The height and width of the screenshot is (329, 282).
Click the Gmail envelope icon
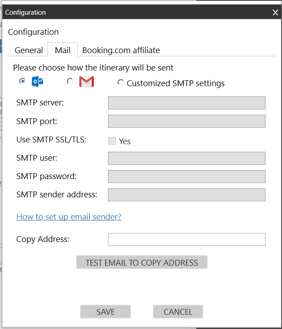(86, 82)
